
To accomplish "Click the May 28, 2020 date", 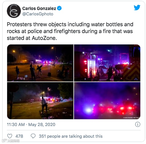I will pyautogui.click(x=42, y=125).
